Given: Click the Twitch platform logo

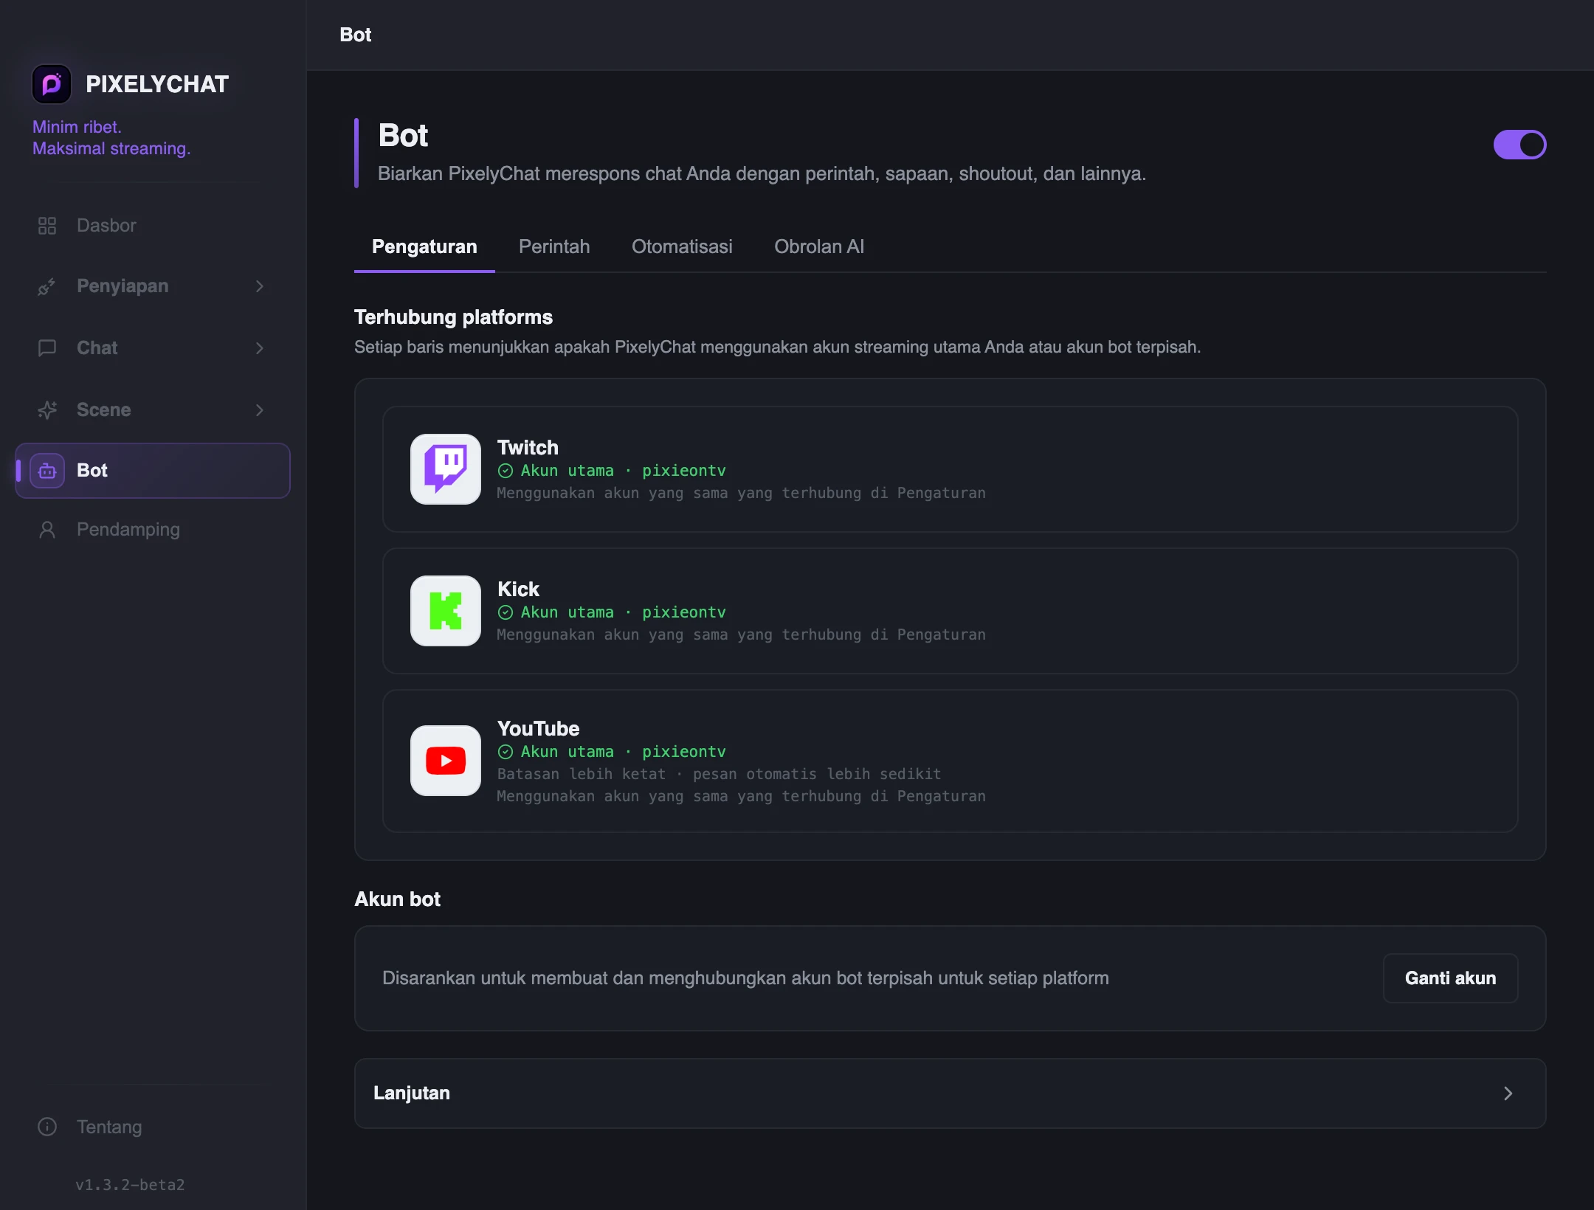Looking at the screenshot, I should (446, 469).
